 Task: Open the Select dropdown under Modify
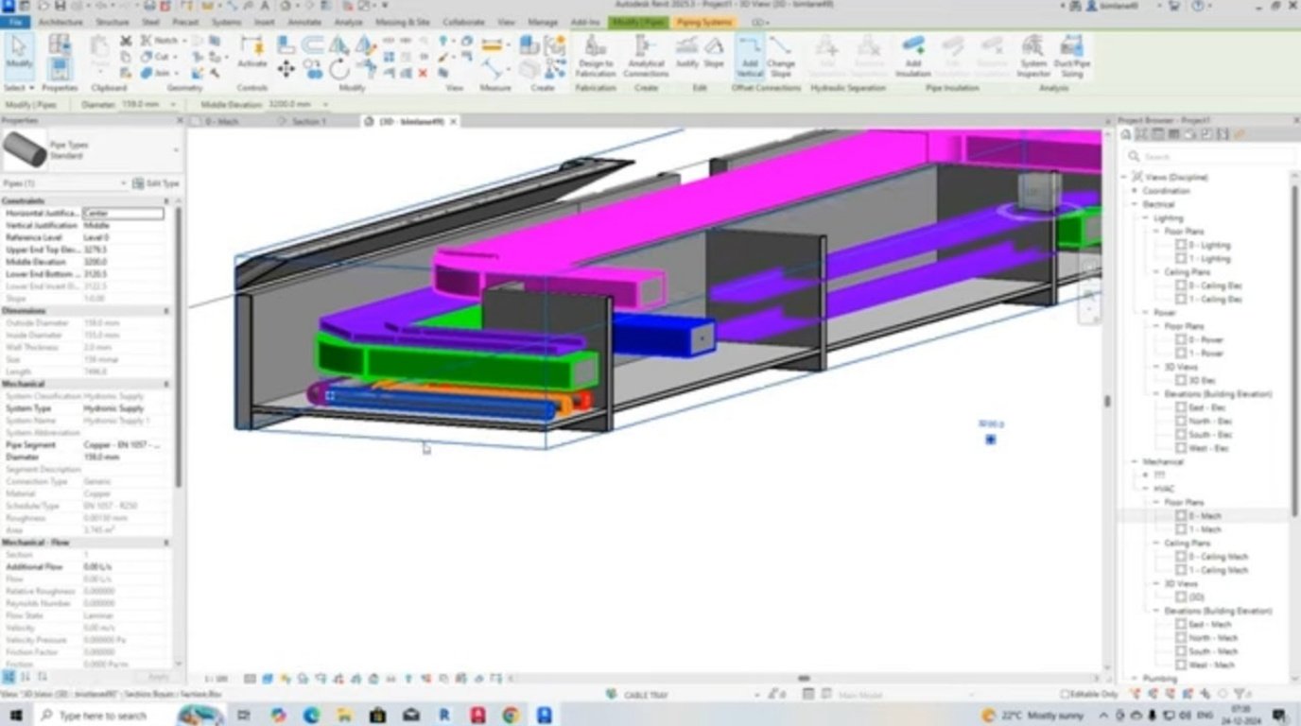tap(19, 88)
